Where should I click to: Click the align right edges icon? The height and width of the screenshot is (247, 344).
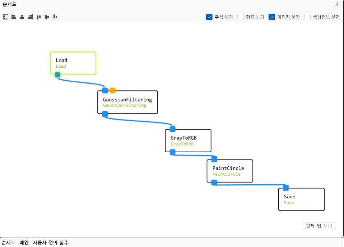pyautogui.click(x=30, y=17)
